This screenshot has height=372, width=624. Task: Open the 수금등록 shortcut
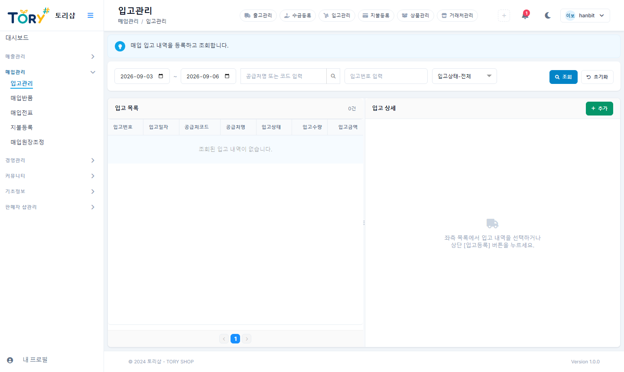coord(298,16)
